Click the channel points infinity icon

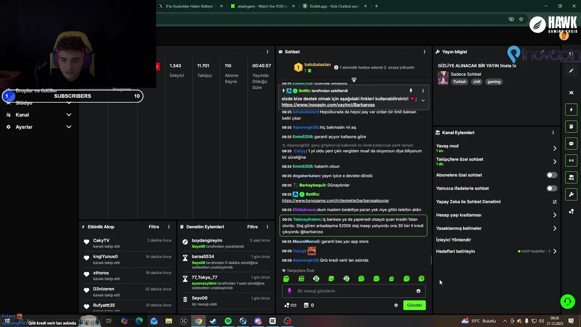coord(290,305)
